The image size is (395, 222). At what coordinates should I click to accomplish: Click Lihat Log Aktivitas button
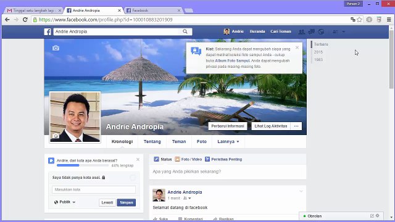[271, 126]
